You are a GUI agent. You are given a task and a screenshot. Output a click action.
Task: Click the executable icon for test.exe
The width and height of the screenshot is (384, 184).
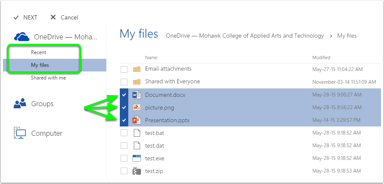(x=137, y=158)
